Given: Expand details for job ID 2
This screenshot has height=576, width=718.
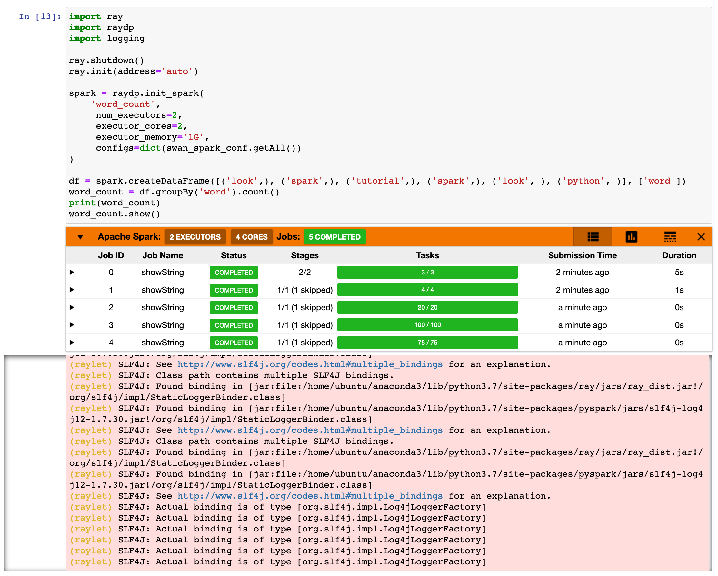Looking at the screenshot, I should [72, 307].
